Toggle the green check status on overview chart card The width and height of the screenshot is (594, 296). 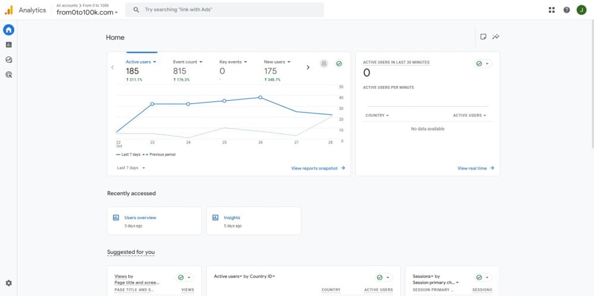[x=339, y=63]
